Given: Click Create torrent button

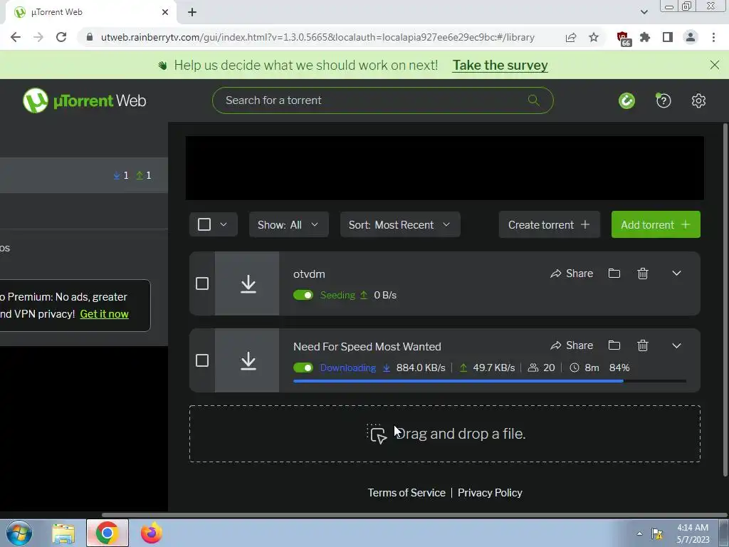Looking at the screenshot, I should tap(549, 224).
